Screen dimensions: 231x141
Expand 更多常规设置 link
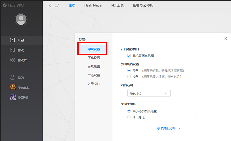[168, 129]
